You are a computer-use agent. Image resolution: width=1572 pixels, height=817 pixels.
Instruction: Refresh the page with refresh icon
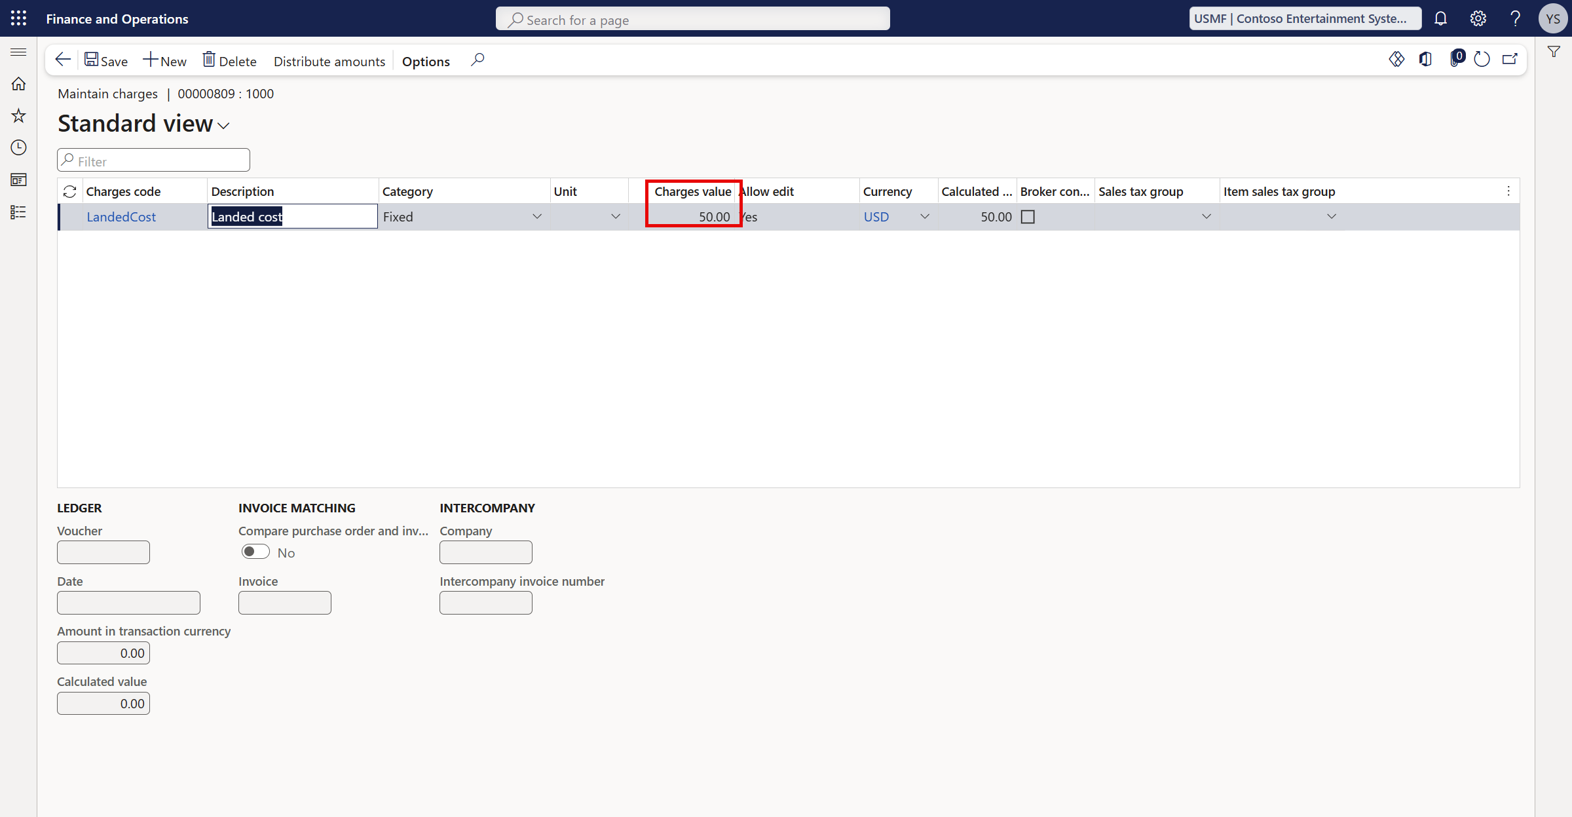pos(1482,60)
